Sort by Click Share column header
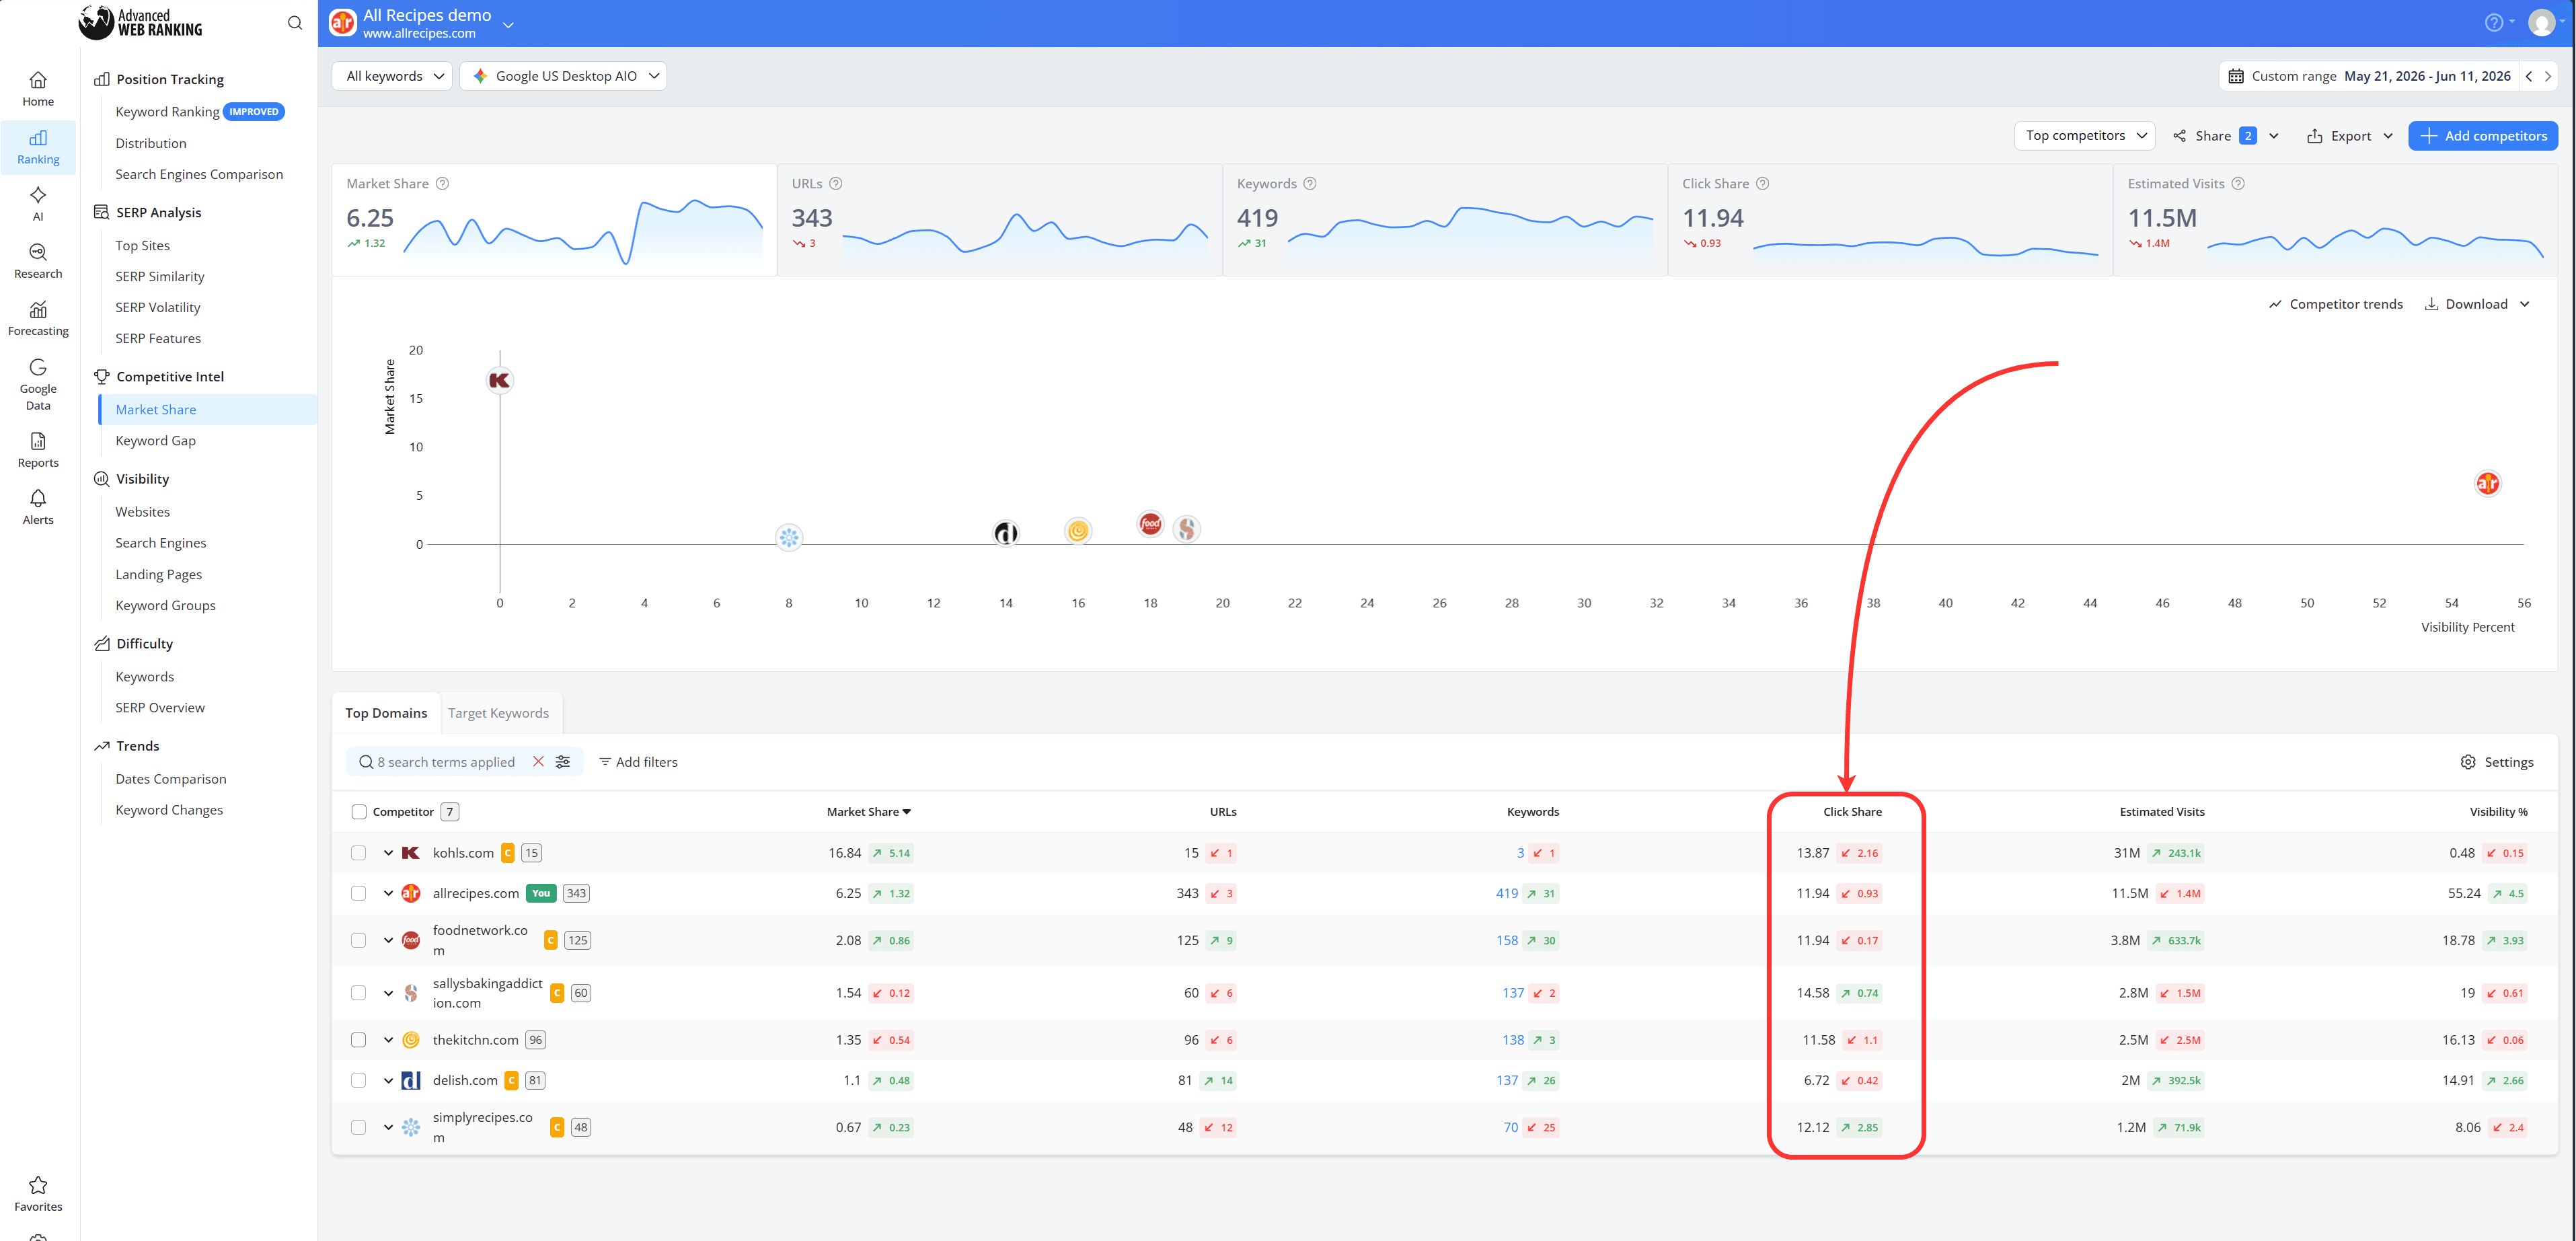Image resolution: width=2576 pixels, height=1241 pixels. click(x=1852, y=812)
